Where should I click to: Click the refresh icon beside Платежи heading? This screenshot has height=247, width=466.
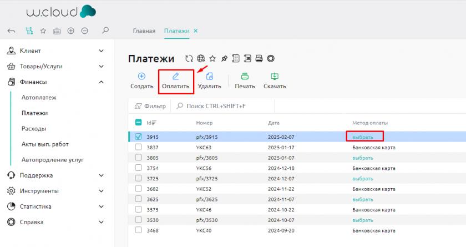[x=189, y=59]
